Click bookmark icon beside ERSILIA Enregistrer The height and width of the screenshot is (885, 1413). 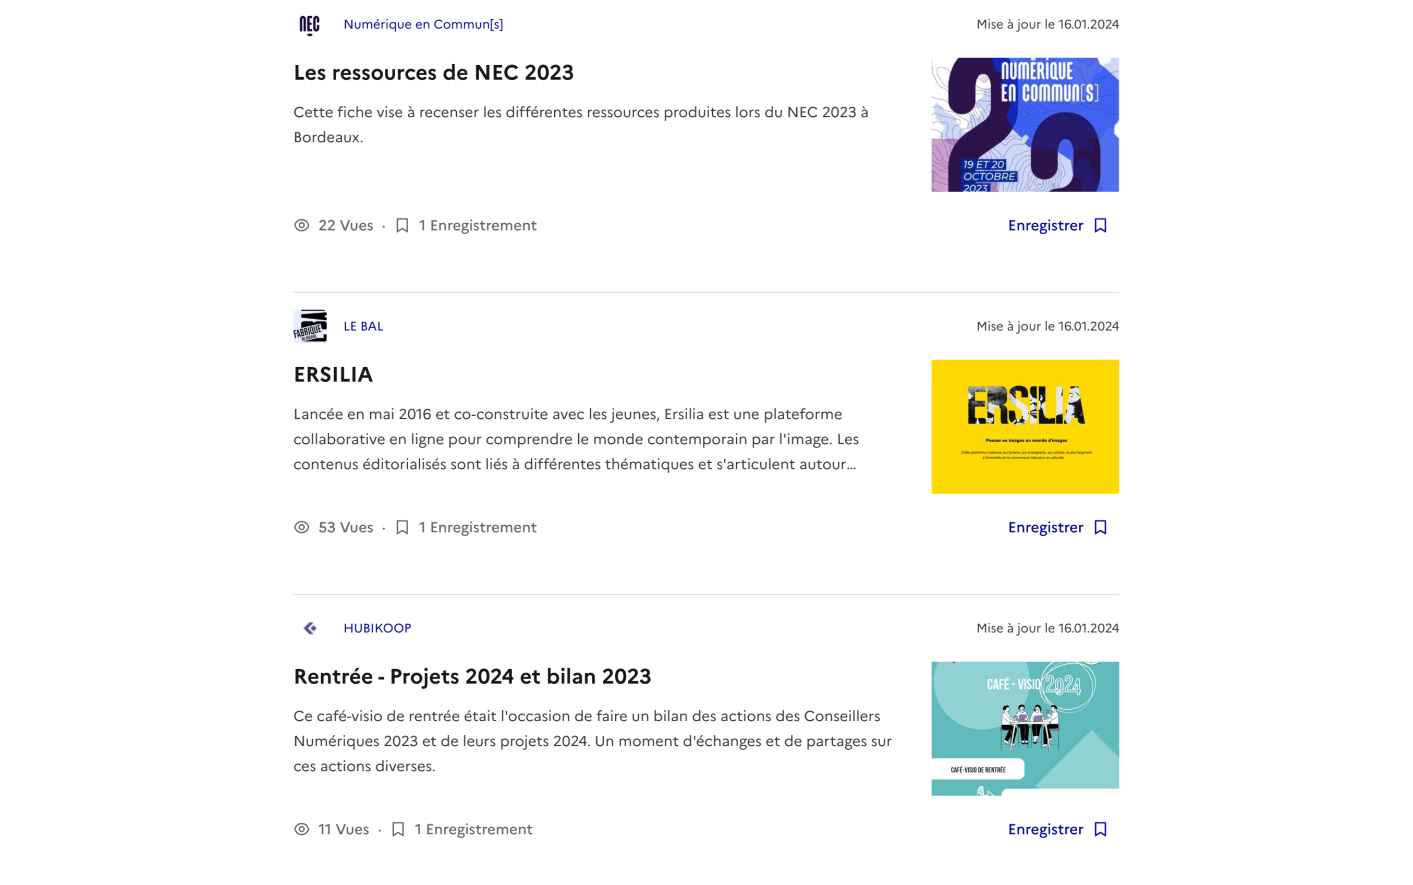1100,527
